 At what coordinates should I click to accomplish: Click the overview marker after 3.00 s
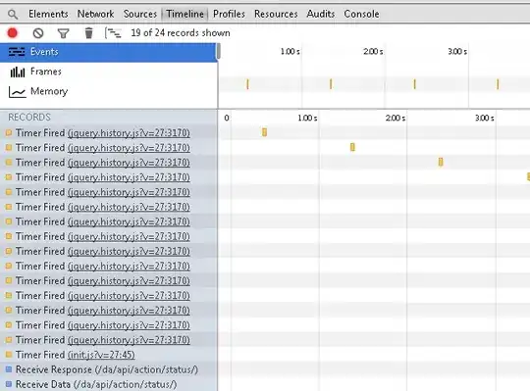pyautogui.click(x=498, y=84)
